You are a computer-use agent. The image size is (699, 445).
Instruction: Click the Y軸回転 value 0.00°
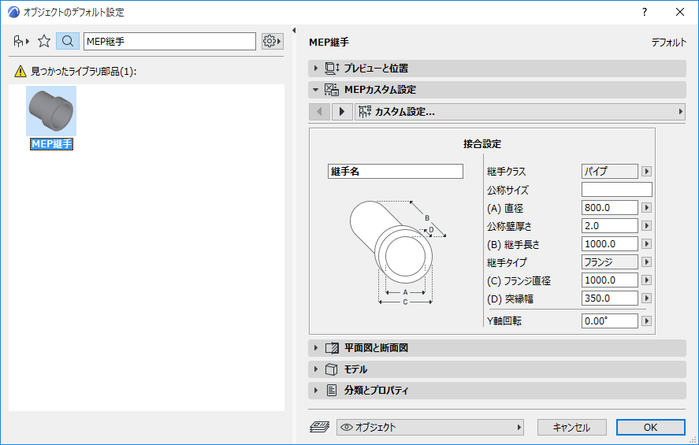(609, 321)
